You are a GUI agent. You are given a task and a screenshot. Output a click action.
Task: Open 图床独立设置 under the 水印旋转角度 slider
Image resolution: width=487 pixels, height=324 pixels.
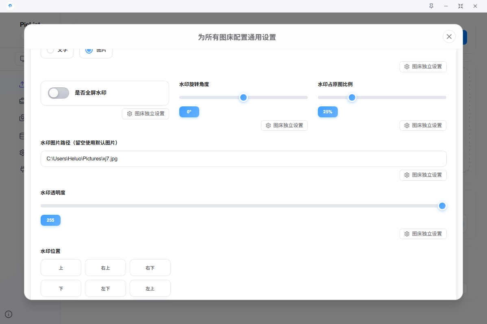(x=284, y=125)
